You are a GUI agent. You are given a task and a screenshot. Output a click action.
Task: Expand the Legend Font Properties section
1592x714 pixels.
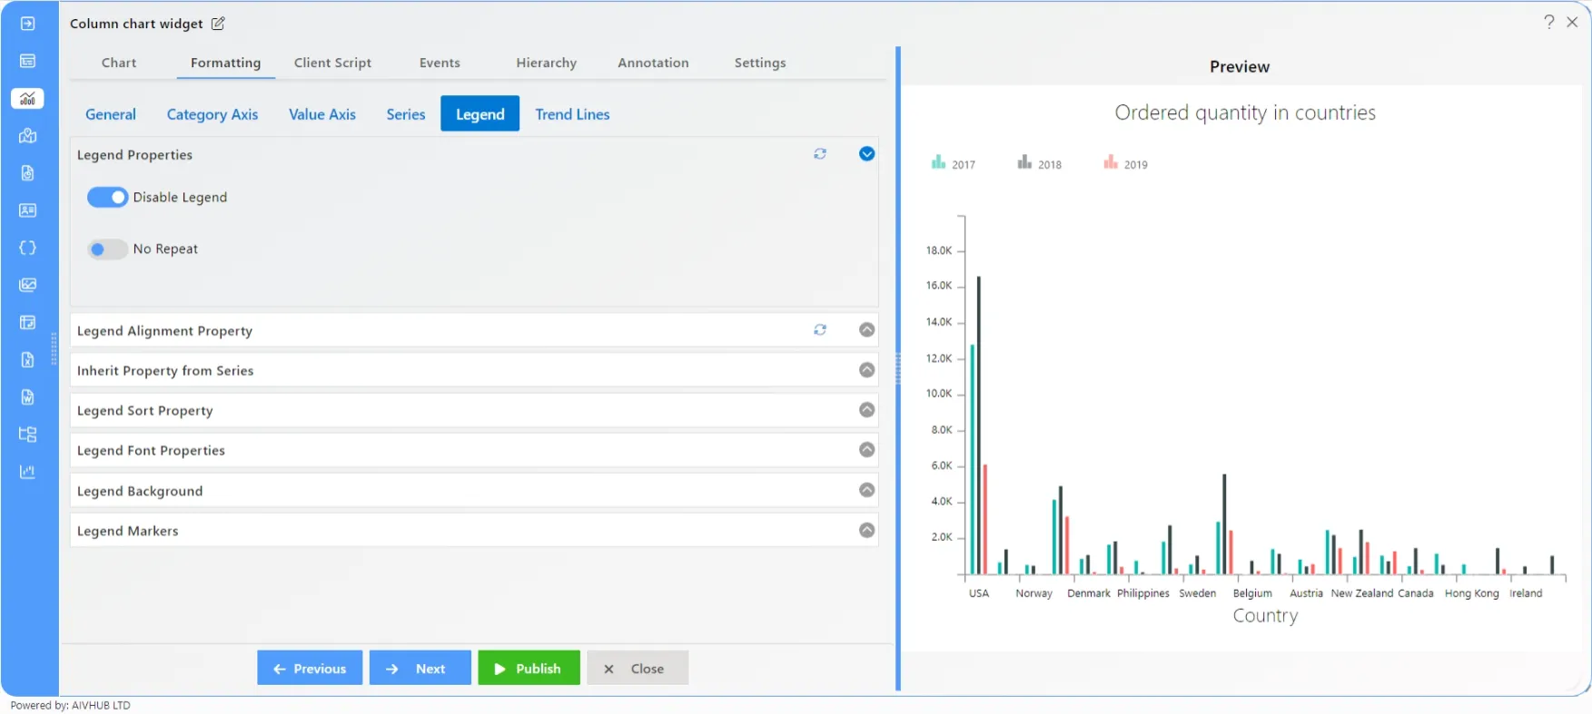click(x=867, y=450)
